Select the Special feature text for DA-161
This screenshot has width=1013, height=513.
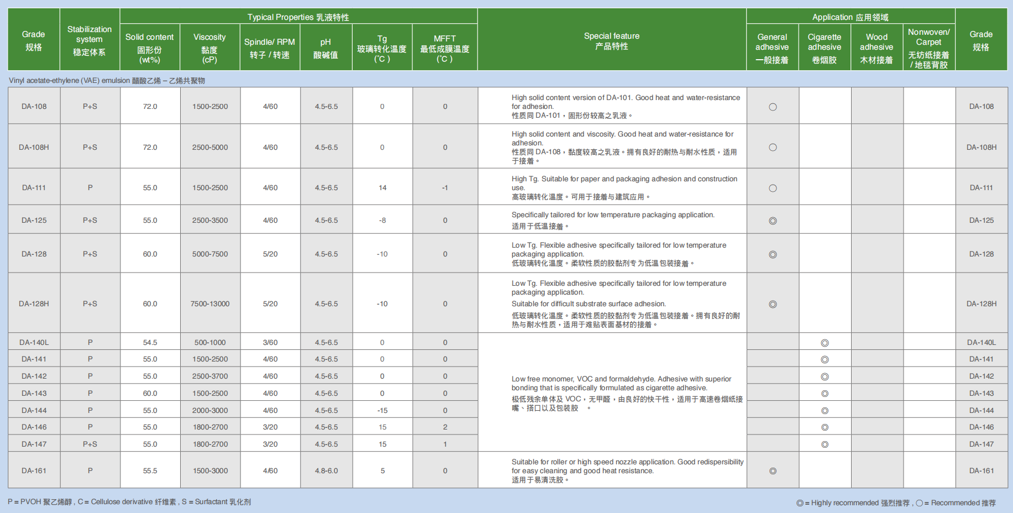627,470
